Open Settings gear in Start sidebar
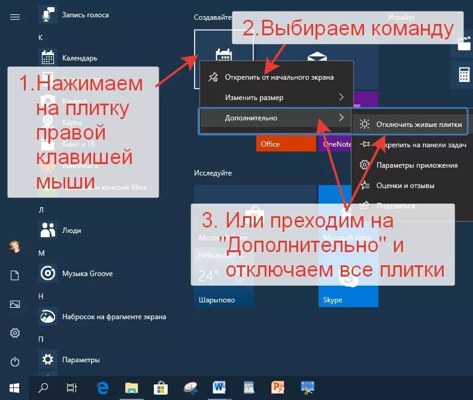The width and height of the screenshot is (473, 400). pos(15,333)
